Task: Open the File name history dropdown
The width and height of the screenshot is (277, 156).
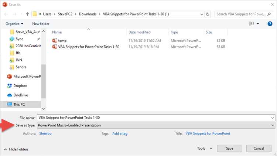Action: click(x=273, y=118)
